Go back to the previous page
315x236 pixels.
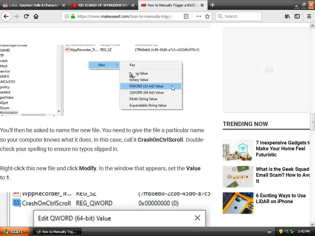pos(6,16)
